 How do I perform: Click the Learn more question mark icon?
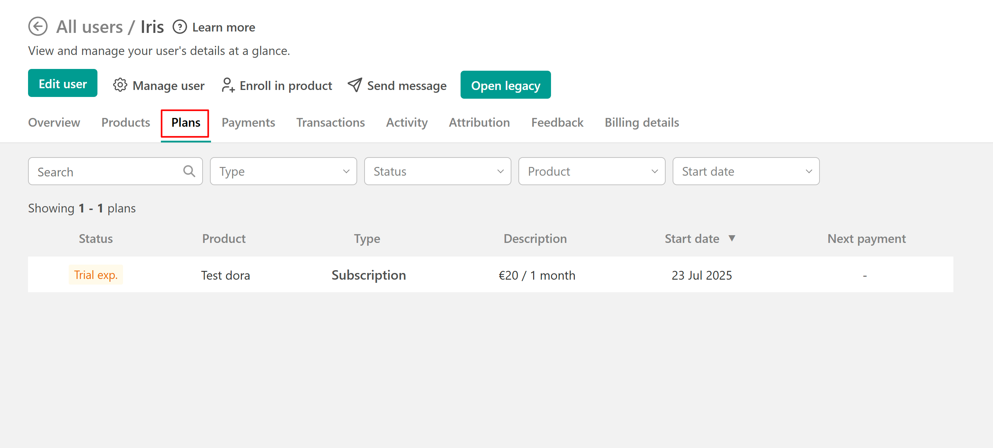[x=179, y=27]
